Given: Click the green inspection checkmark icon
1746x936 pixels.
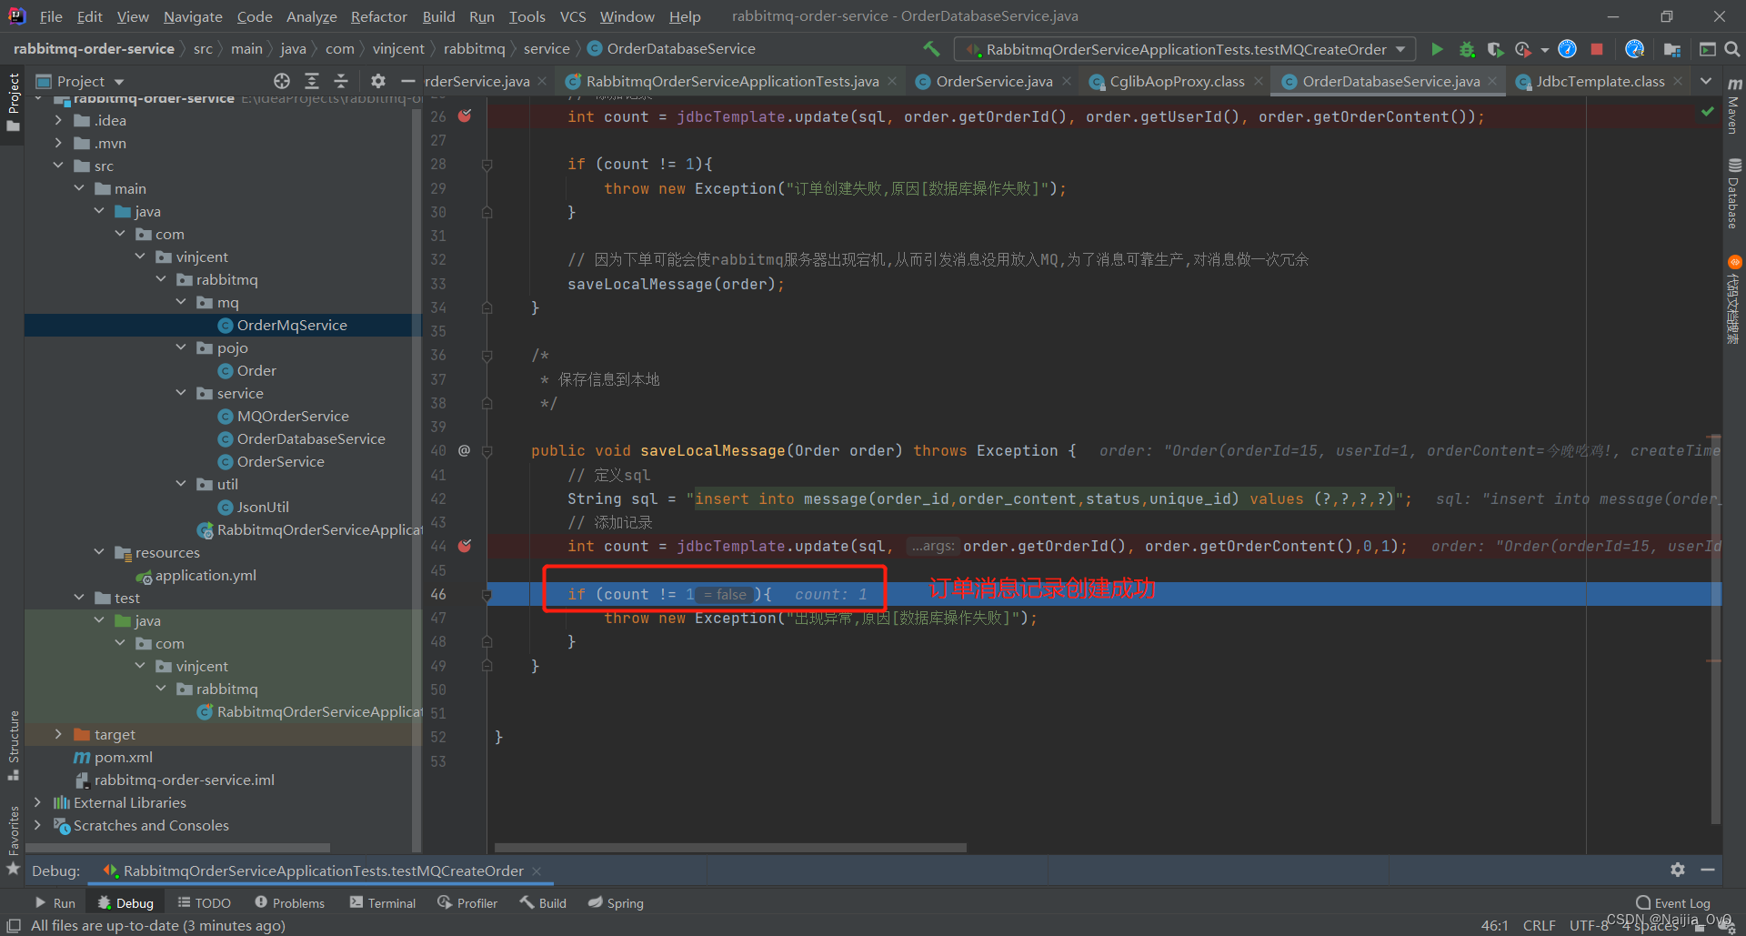Looking at the screenshot, I should point(1708,111).
